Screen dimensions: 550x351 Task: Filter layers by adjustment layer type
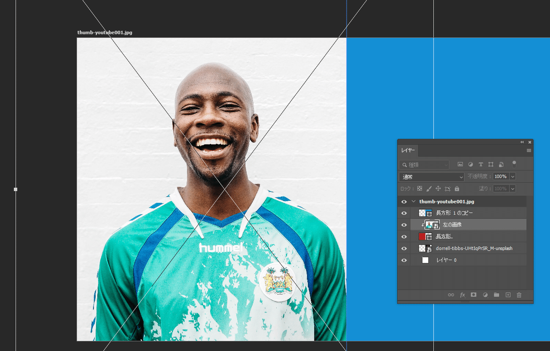point(470,164)
